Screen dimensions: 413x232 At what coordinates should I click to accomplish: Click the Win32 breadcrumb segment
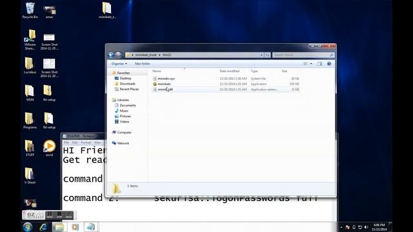166,55
